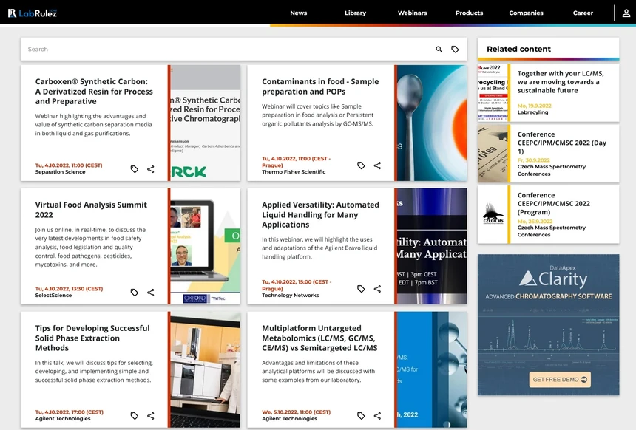Share the Multiplatform Untargeted Metabolomics webinar
Screen dimensions: 636x430
tap(377, 415)
